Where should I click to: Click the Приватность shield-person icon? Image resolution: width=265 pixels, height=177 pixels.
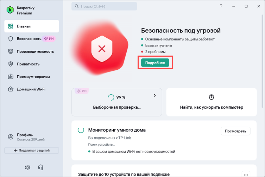(x=11, y=64)
